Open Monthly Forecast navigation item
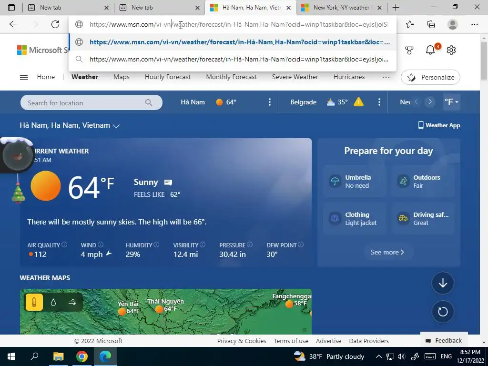 tap(232, 77)
